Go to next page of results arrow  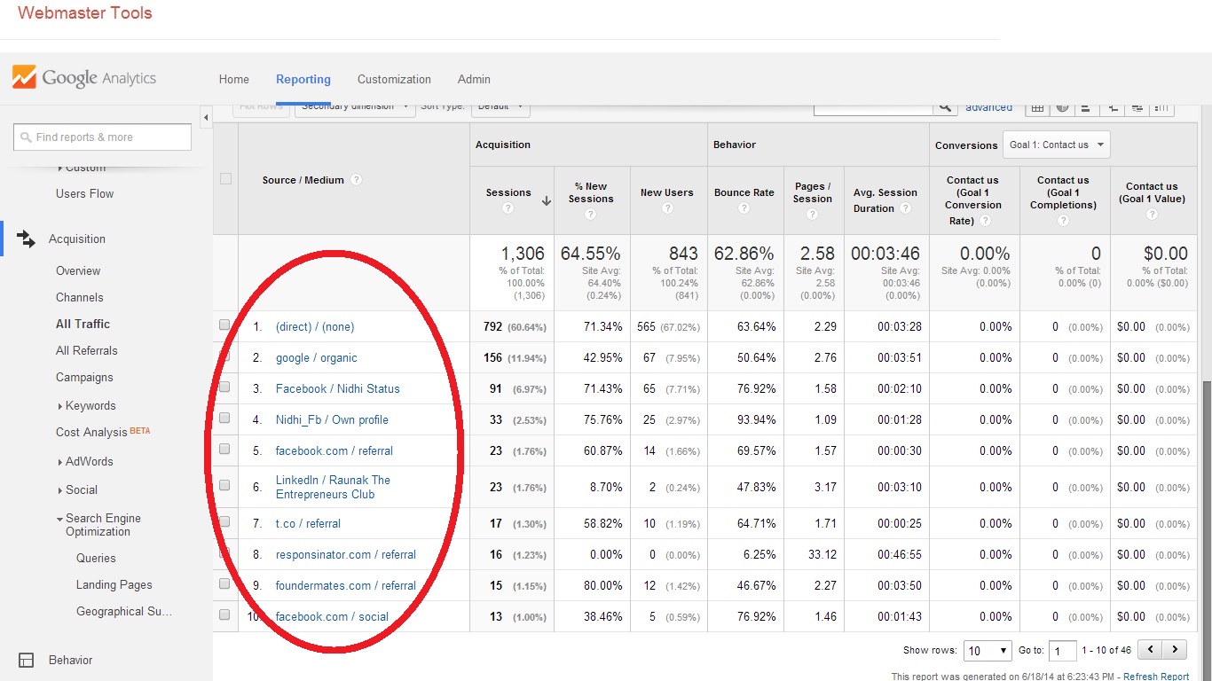point(1176,650)
